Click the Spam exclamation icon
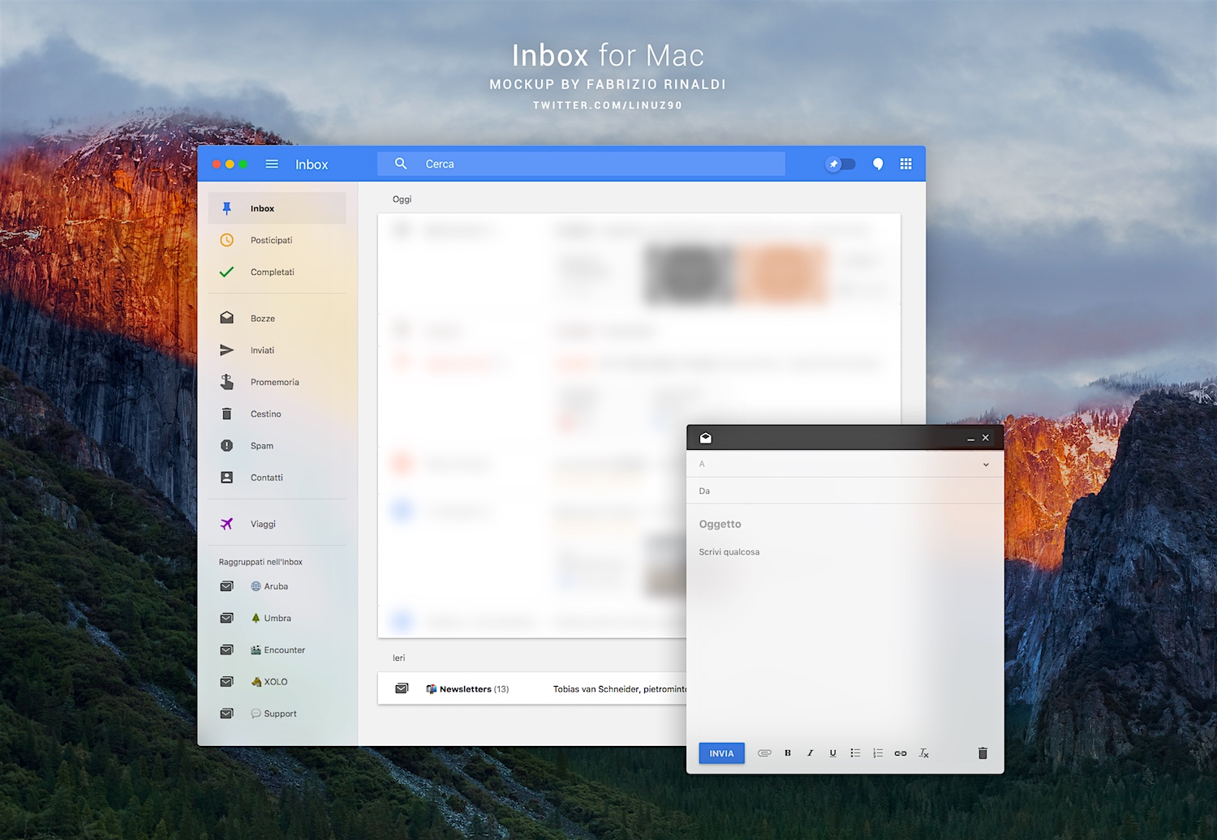 pos(227,445)
